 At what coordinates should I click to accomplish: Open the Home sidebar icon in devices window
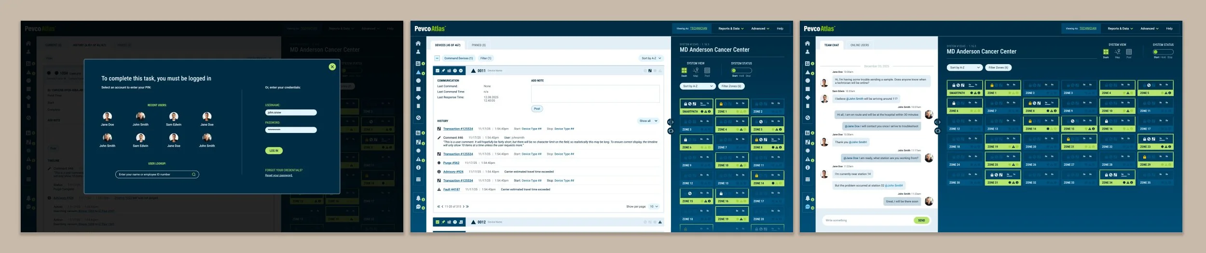coord(418,43)
